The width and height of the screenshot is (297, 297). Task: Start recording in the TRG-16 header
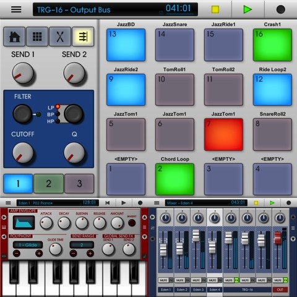point(280,9)
